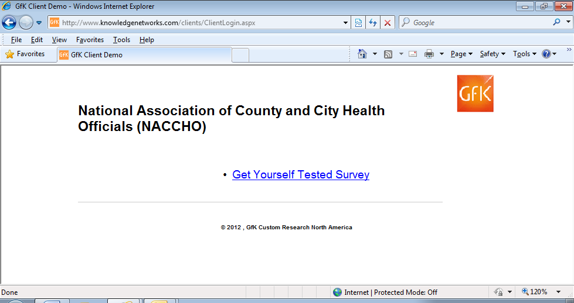The image size is (574, 303).
Task: Click the 120% zoom level button
Action: click(x=535, y=292)
